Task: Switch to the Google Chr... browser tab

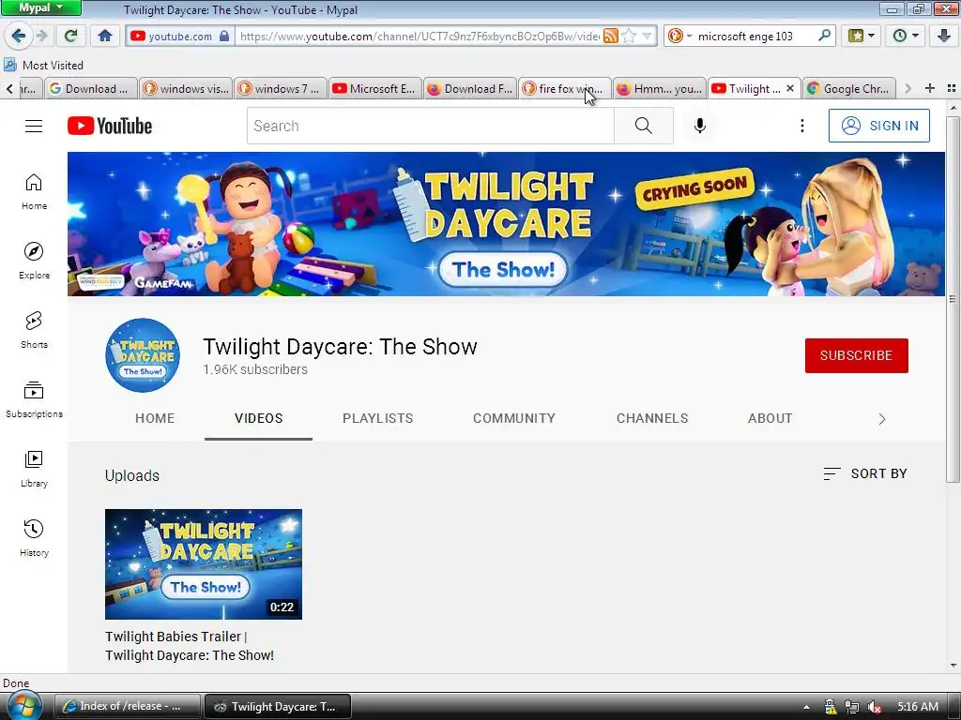Action: click(x=848, y=89)
